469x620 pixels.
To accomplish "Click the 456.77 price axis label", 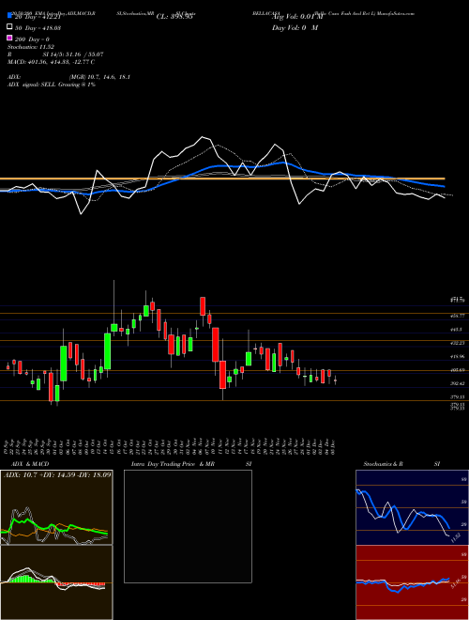I will 458,316.
